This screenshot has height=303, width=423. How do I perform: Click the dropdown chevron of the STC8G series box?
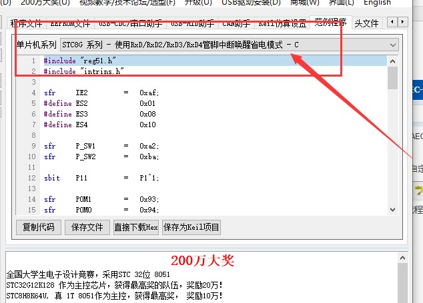point(393,45)
